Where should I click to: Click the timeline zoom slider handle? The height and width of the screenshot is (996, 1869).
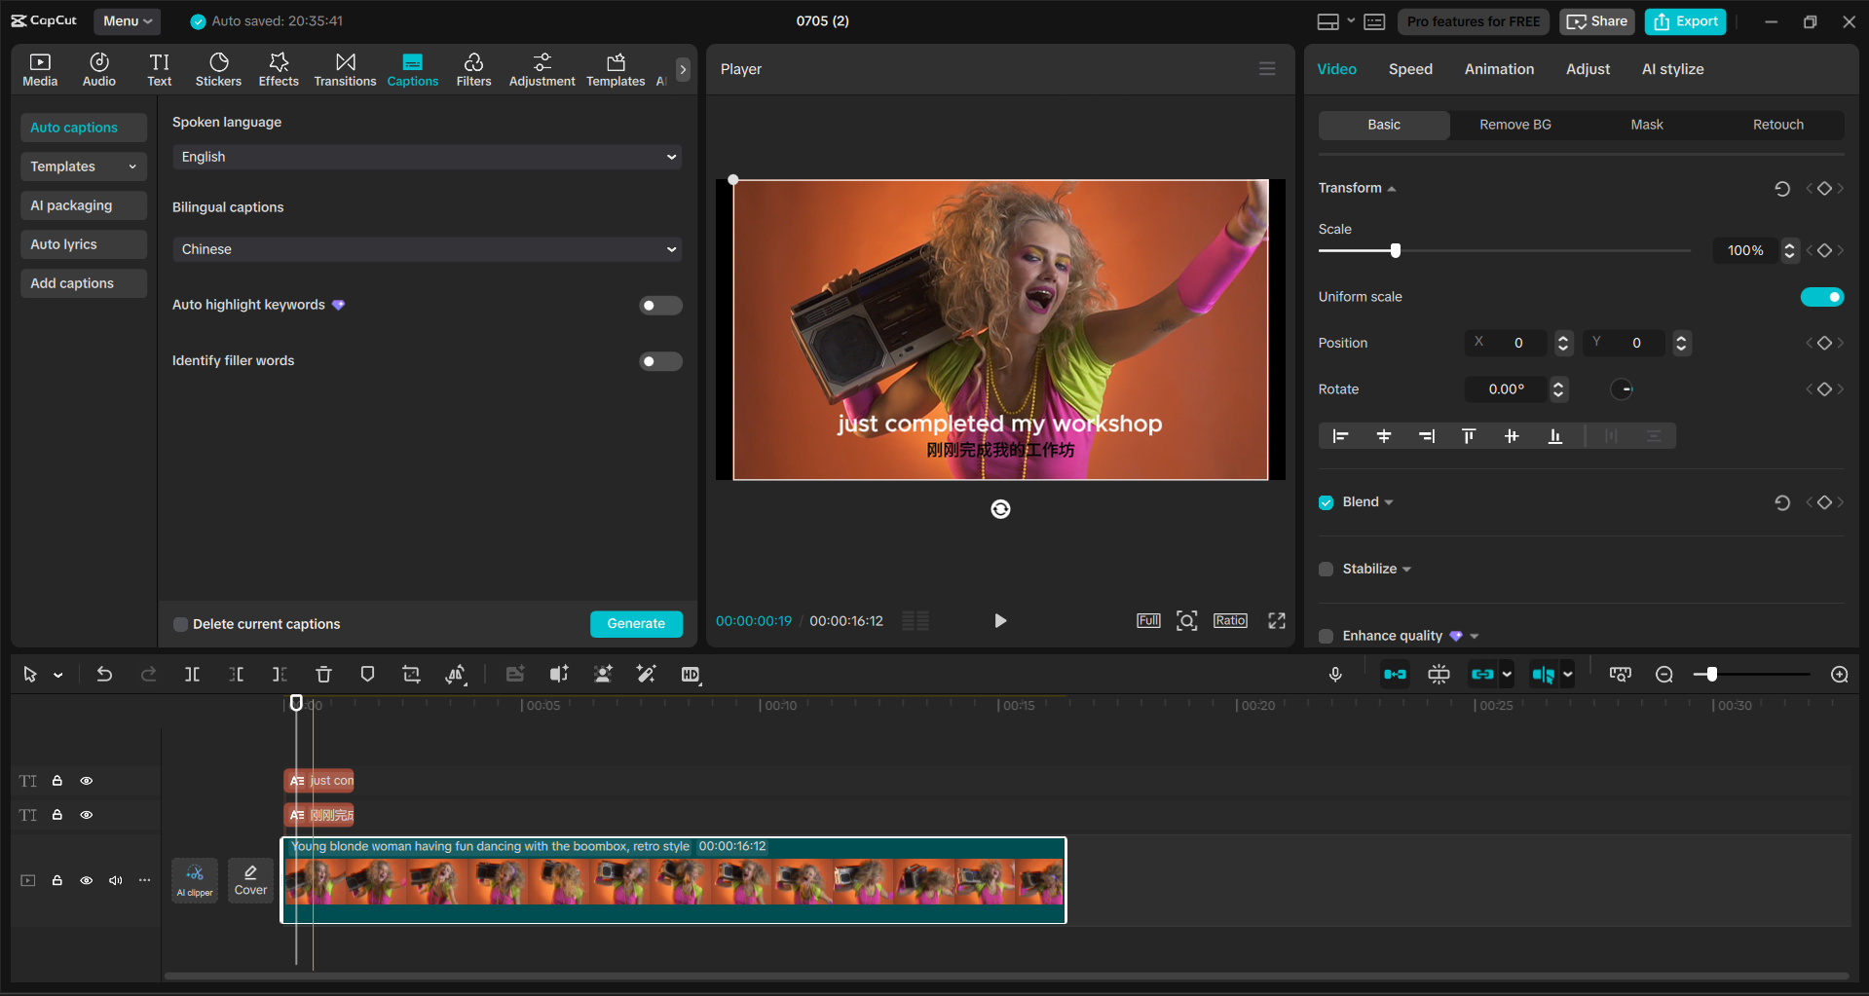(x=1711, y=675)
